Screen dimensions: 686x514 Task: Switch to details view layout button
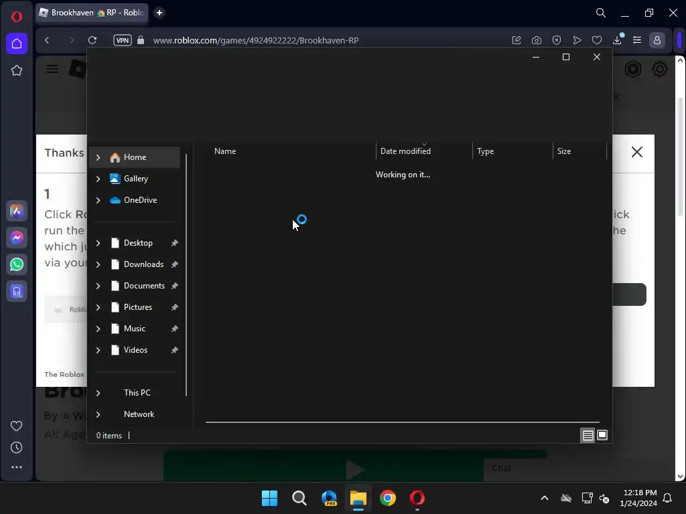588,435
